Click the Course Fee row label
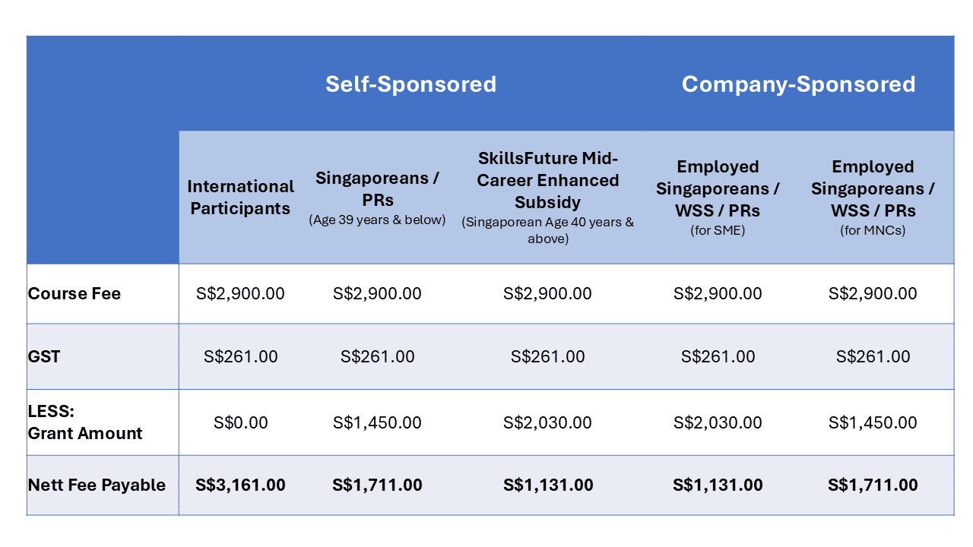This screenshot has height=547, width=973. coord(74,294)
